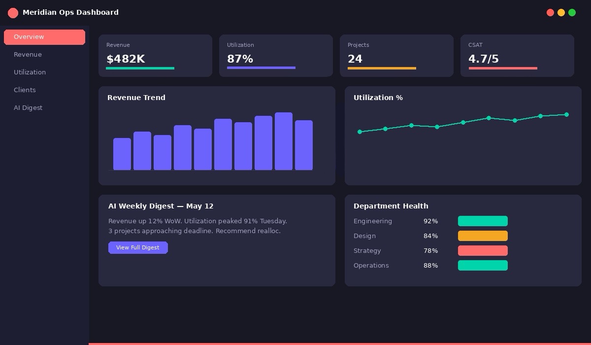Click the purple bar under Utilization card
The width and height of the screenshot is (591, 345).
tap(261, 68)
